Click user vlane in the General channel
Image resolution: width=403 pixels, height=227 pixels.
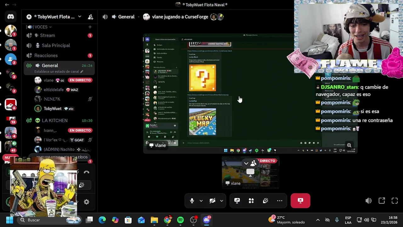coord(49,80)
